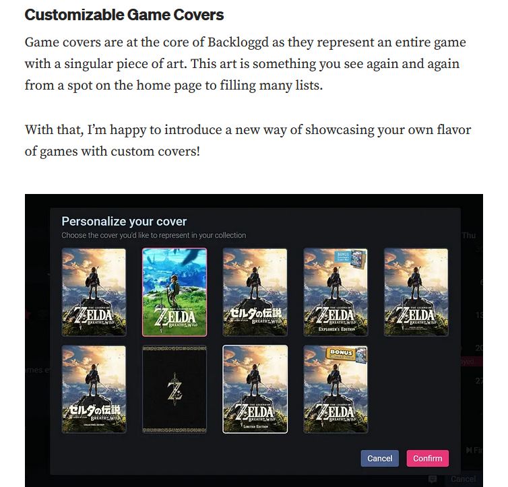Viewport: 508px width, 487px height.
Task: Click the dimmed Cancel button behind the dialog
Action: tap(463, 479)
